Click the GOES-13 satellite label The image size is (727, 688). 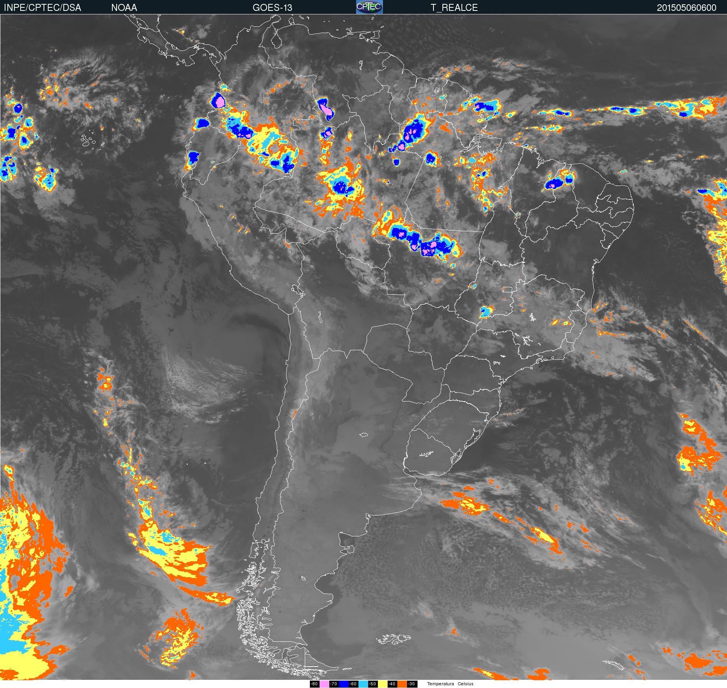(x=272, y=8)
